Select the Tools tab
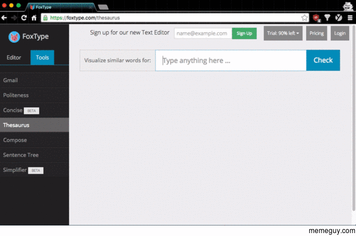356x236 pixels. pos(42,58)
